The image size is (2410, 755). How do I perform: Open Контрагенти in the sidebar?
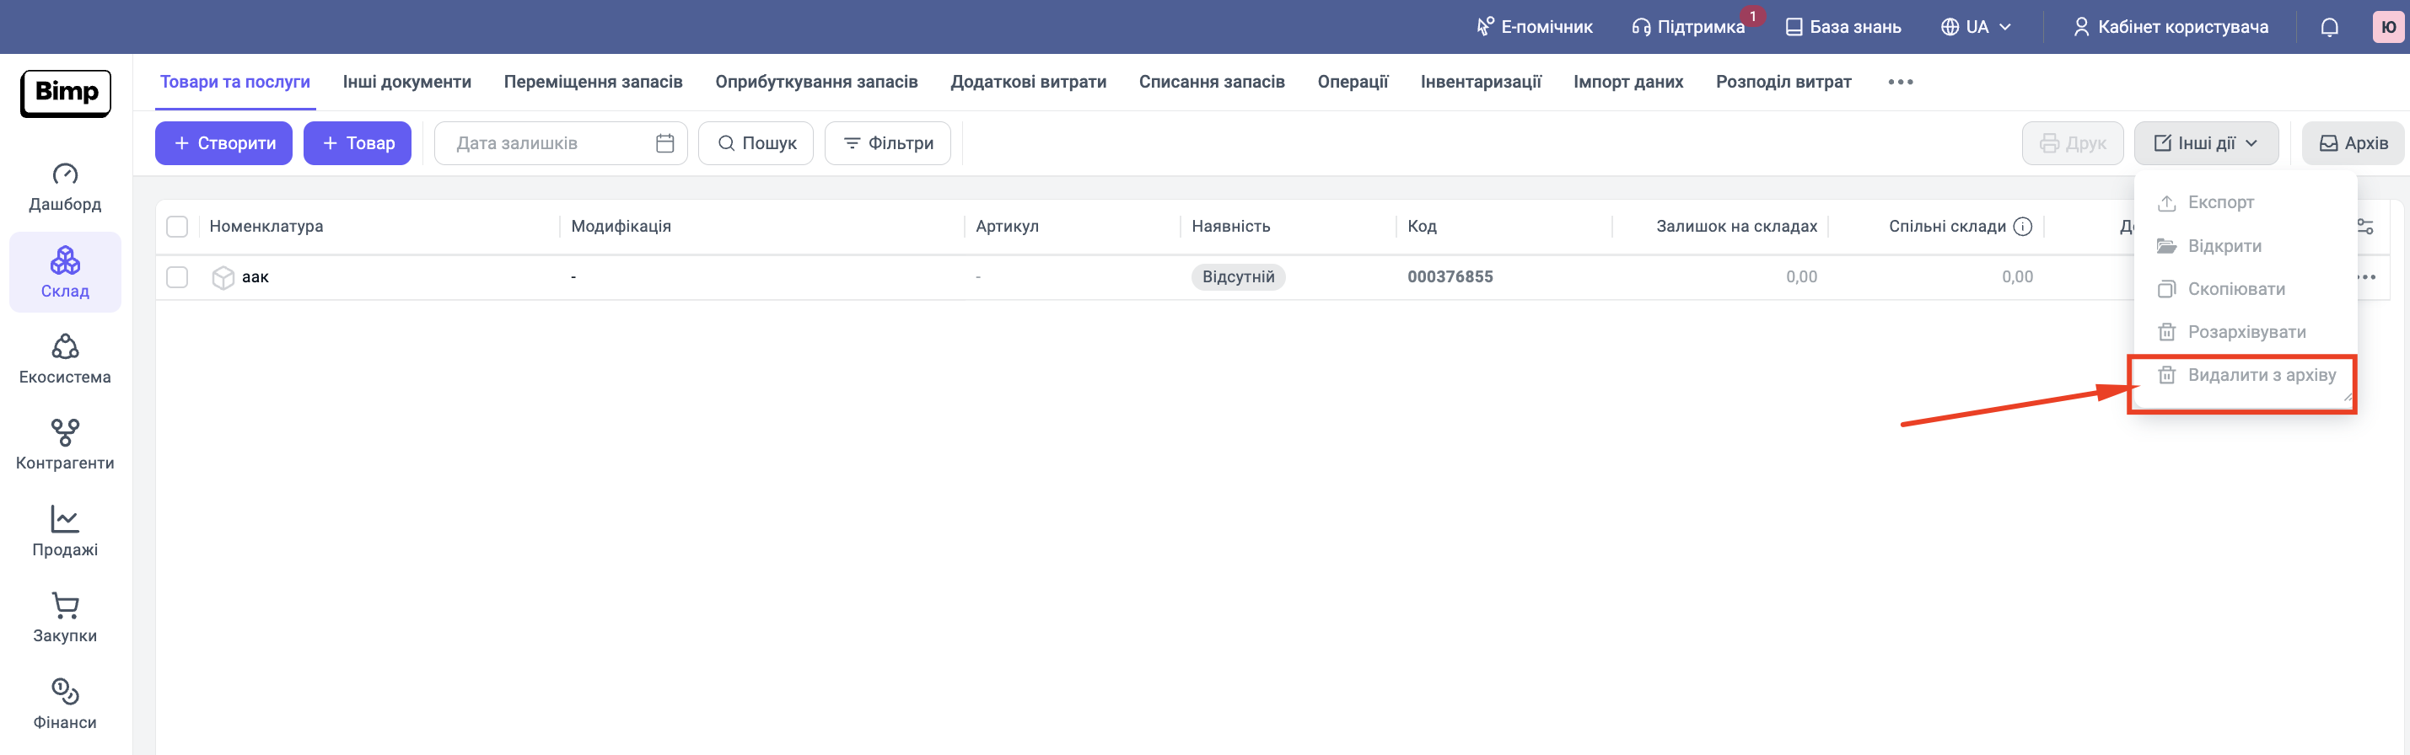[66, 445]
